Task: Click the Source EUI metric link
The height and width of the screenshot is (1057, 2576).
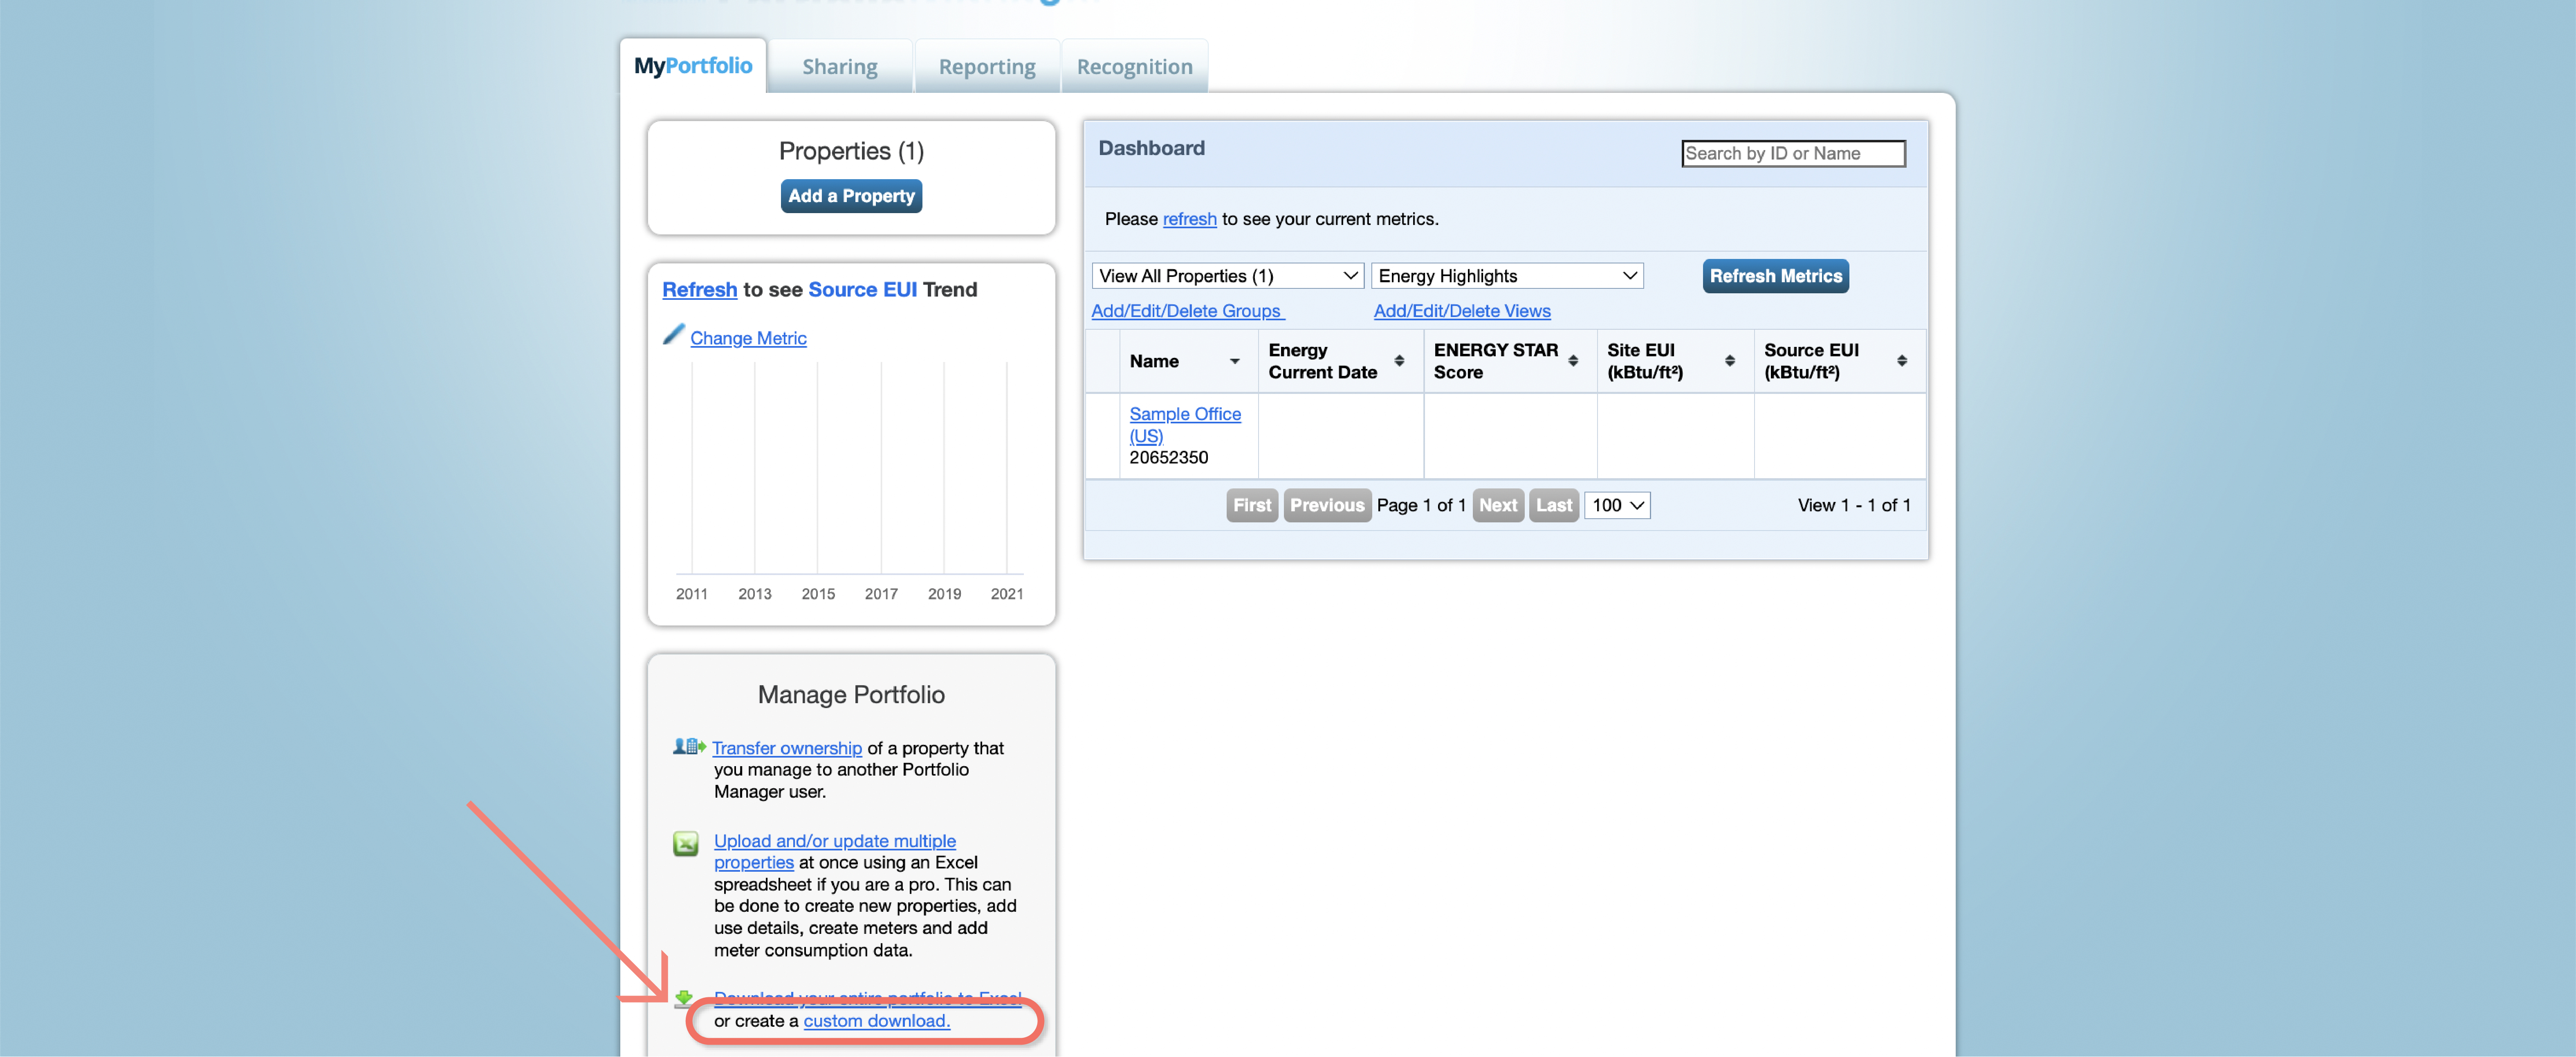Action: tap(862, 289)
